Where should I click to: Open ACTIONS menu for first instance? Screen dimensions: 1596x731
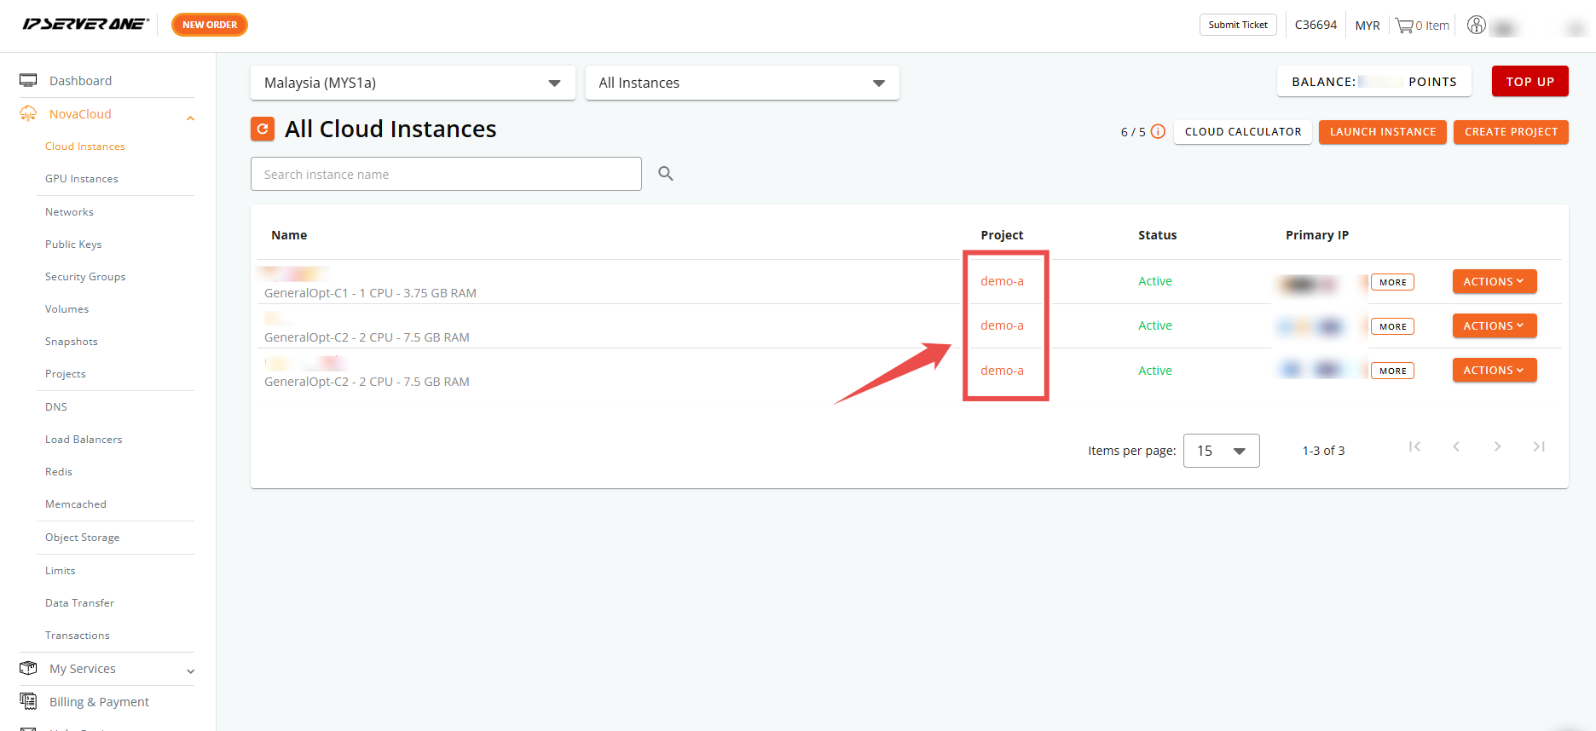tap(1494, 282)
